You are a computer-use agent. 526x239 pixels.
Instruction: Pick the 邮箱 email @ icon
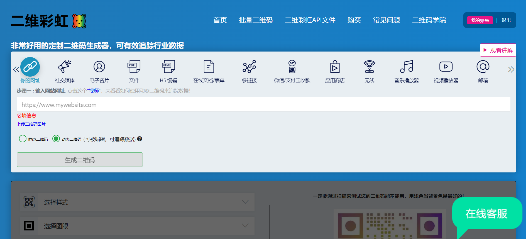pos(483,67)
